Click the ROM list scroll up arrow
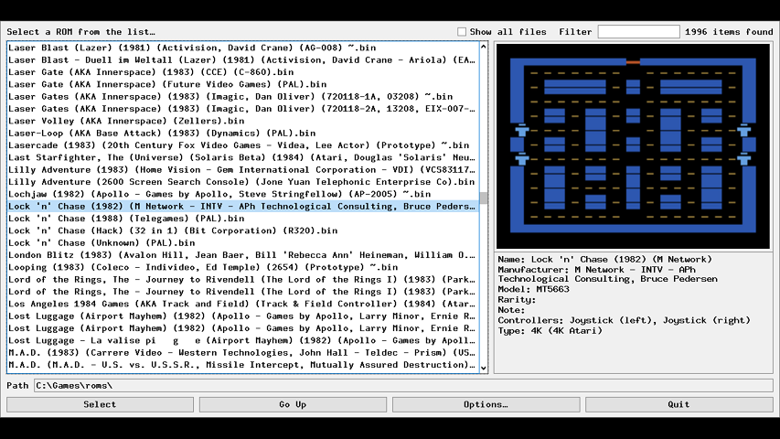780x439 pixels. [484, 47]
